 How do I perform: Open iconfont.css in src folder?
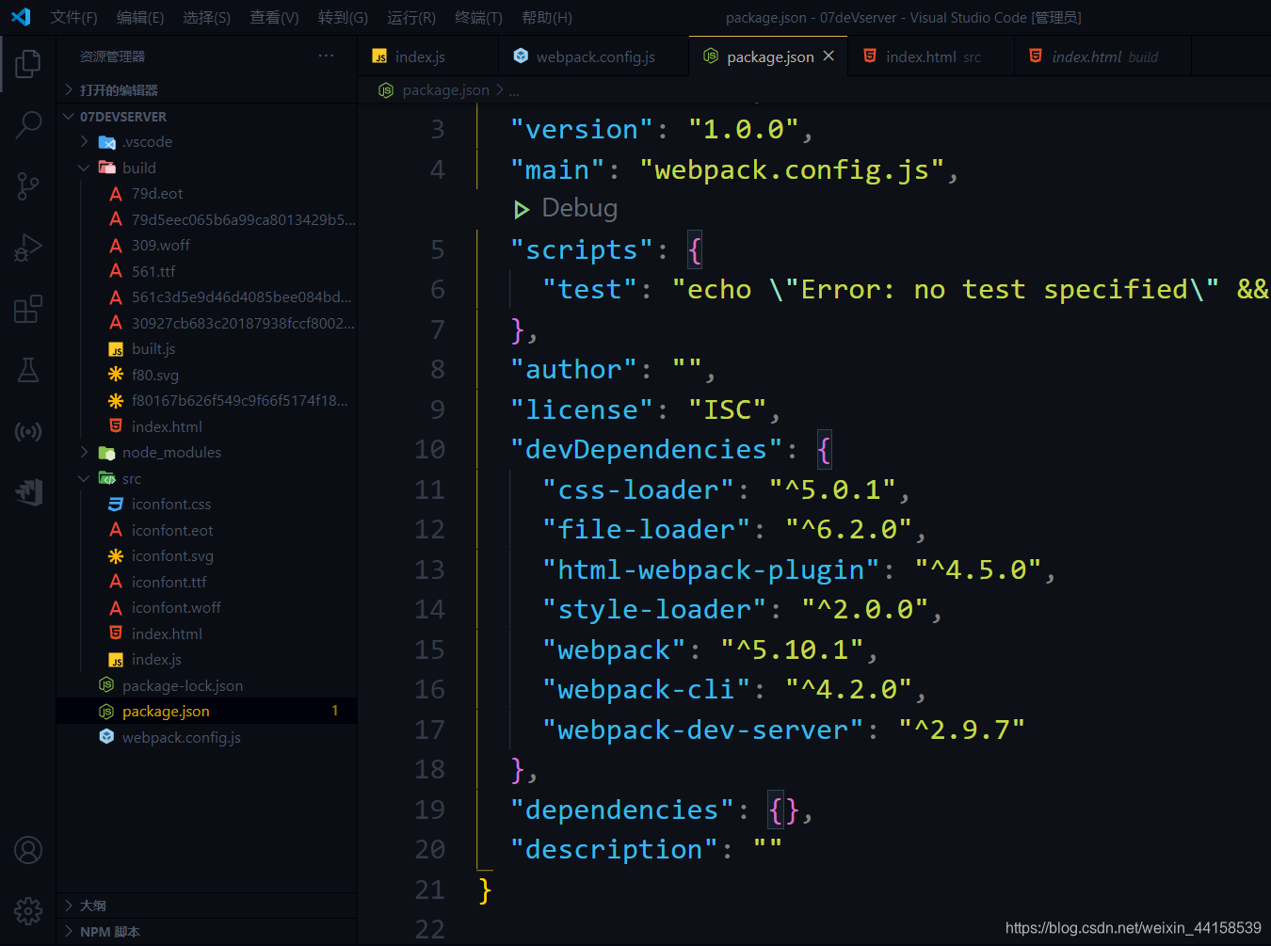coord(207,505)
